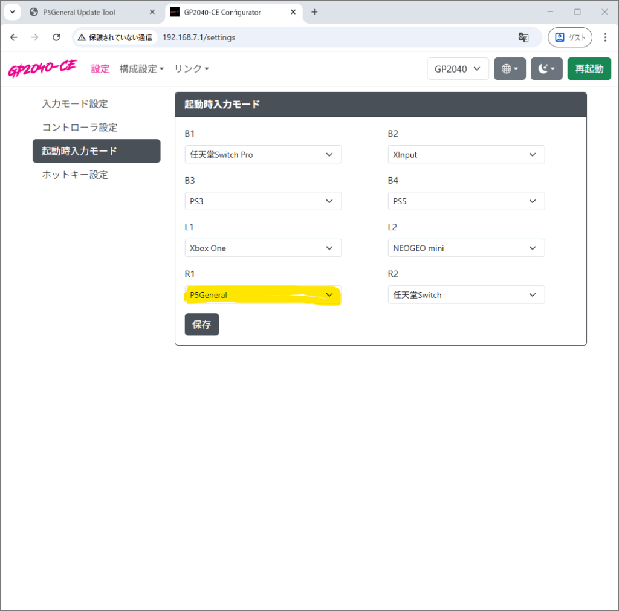Click the new tab plus icon
619x611 pixels.
pyautogui.click(x=314, y=12)
